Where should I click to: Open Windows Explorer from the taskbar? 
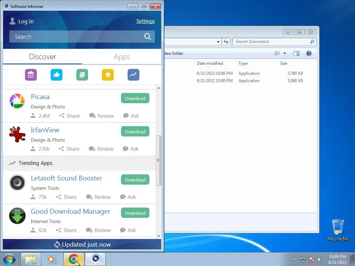(31, 259)
